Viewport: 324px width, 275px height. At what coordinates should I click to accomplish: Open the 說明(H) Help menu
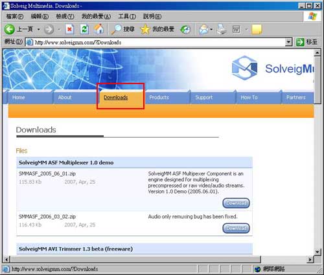[152, 16]
